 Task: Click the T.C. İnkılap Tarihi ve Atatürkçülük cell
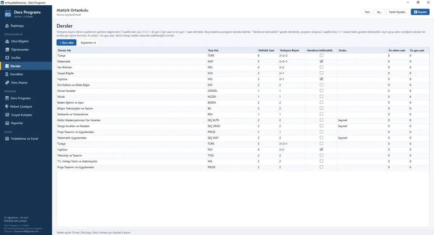click(x=131, y=161)
